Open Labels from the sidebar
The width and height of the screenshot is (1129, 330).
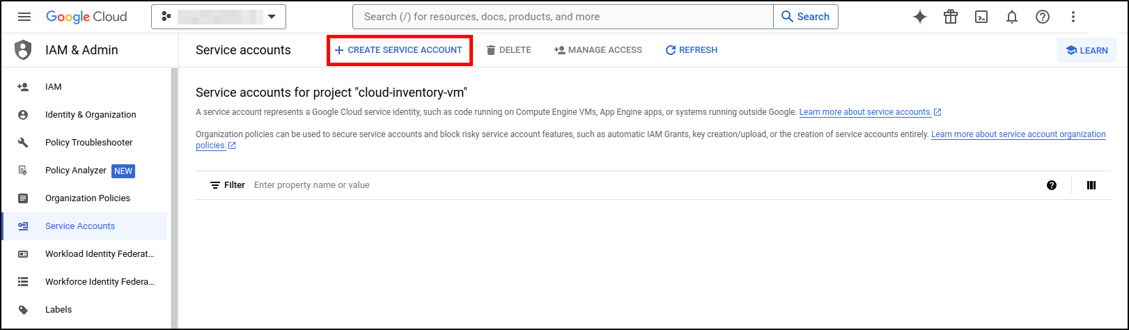(59, 310)
